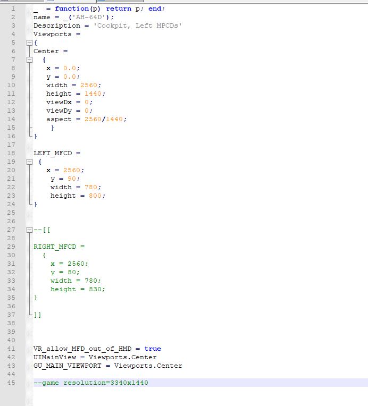
Task: Click the 'AH-64D' string on line 2
Action: [88, 17]
